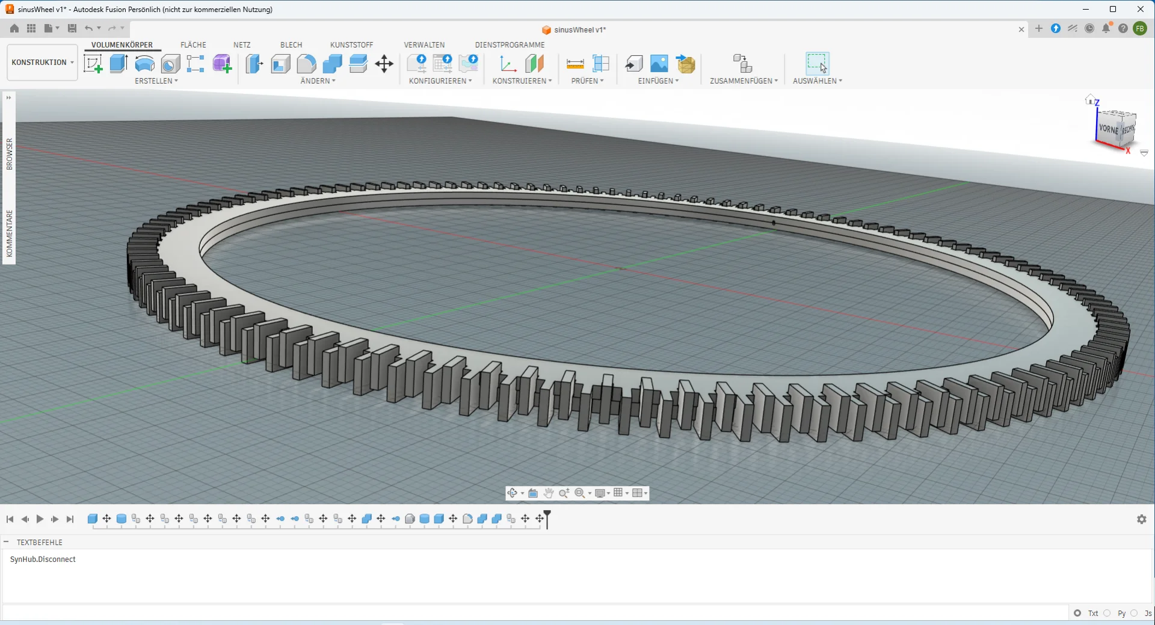Switch to the Netz tab
1155x625 pixels.
pyautogui.click(x=242, y=45)
